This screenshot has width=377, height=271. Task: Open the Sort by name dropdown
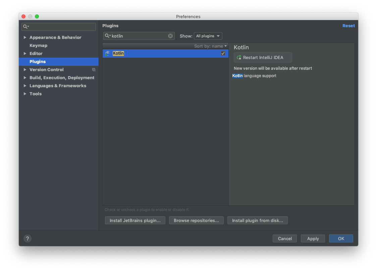point(210,46)
